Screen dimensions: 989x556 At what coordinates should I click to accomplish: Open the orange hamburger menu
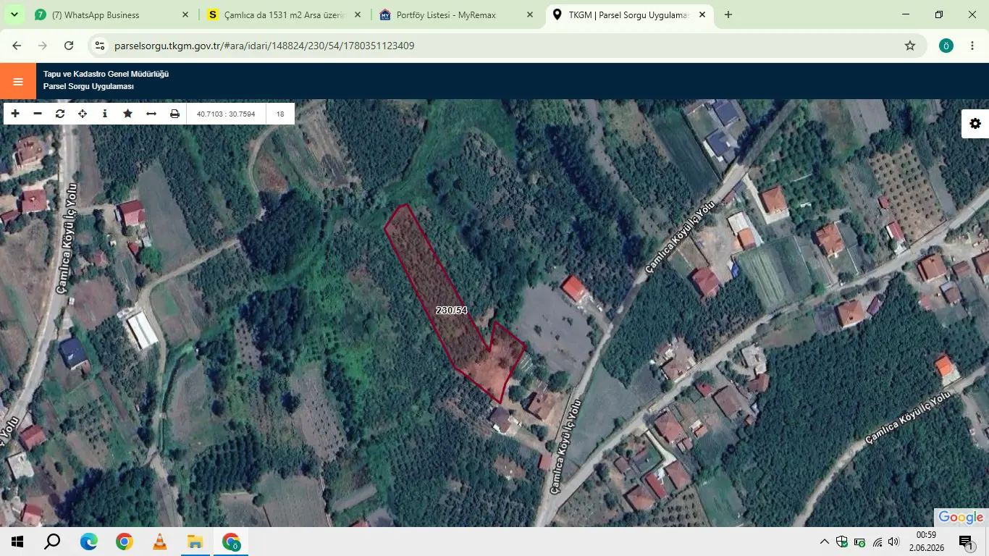tap(18, 81)
